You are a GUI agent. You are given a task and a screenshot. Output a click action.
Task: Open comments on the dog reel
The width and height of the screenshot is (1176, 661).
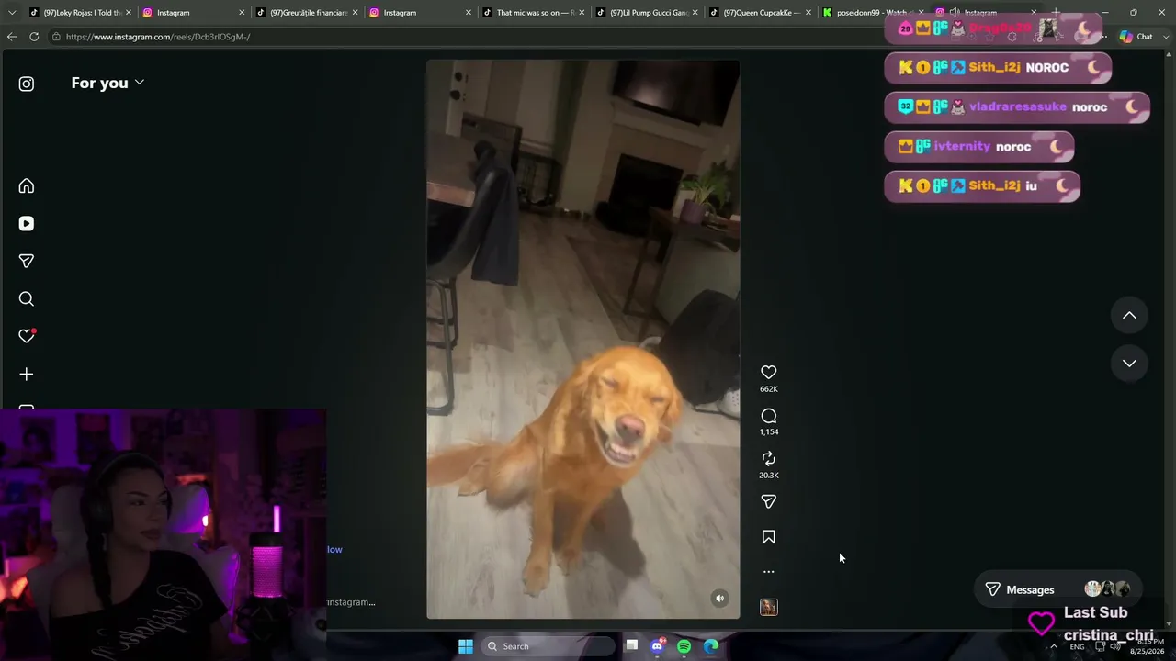769,416
